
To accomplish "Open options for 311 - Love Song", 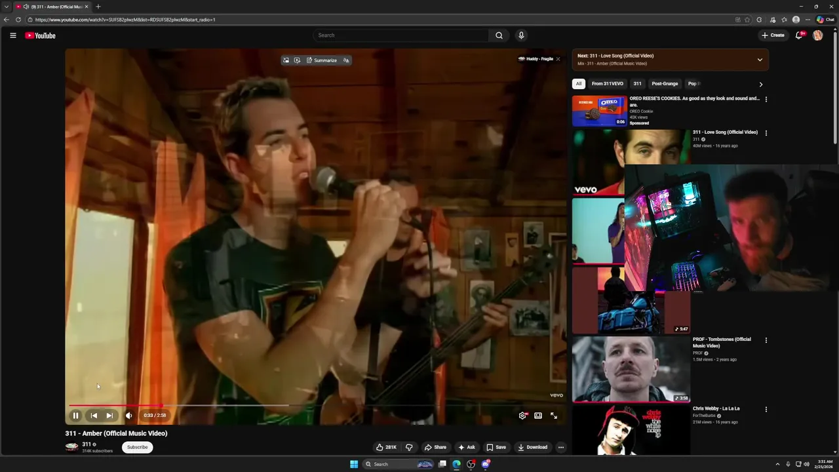I will coord(766,133).
